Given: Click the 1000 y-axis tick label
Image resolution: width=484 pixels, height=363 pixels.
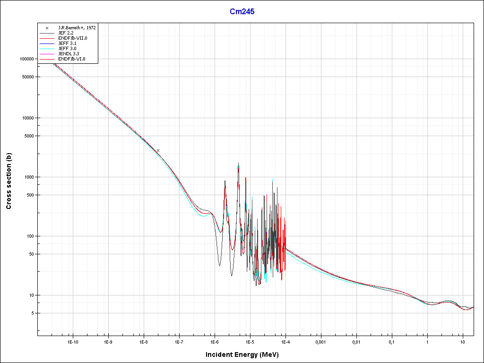Looking at the screenshot, I should point(29,177).
